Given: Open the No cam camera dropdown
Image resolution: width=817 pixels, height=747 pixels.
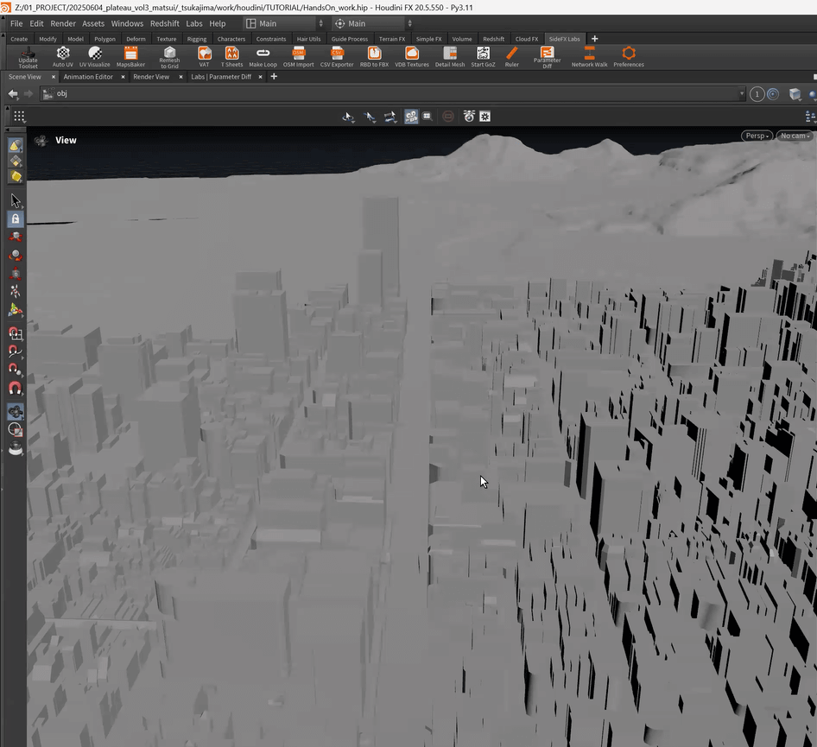Looking at the screenshot, I should (795, 136).
